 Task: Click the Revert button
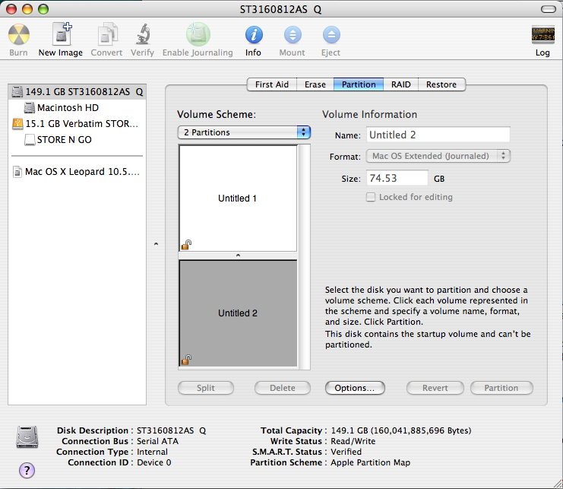coord(435,388)
